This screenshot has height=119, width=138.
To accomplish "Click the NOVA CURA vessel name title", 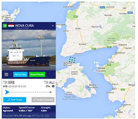I will (25, 26).
